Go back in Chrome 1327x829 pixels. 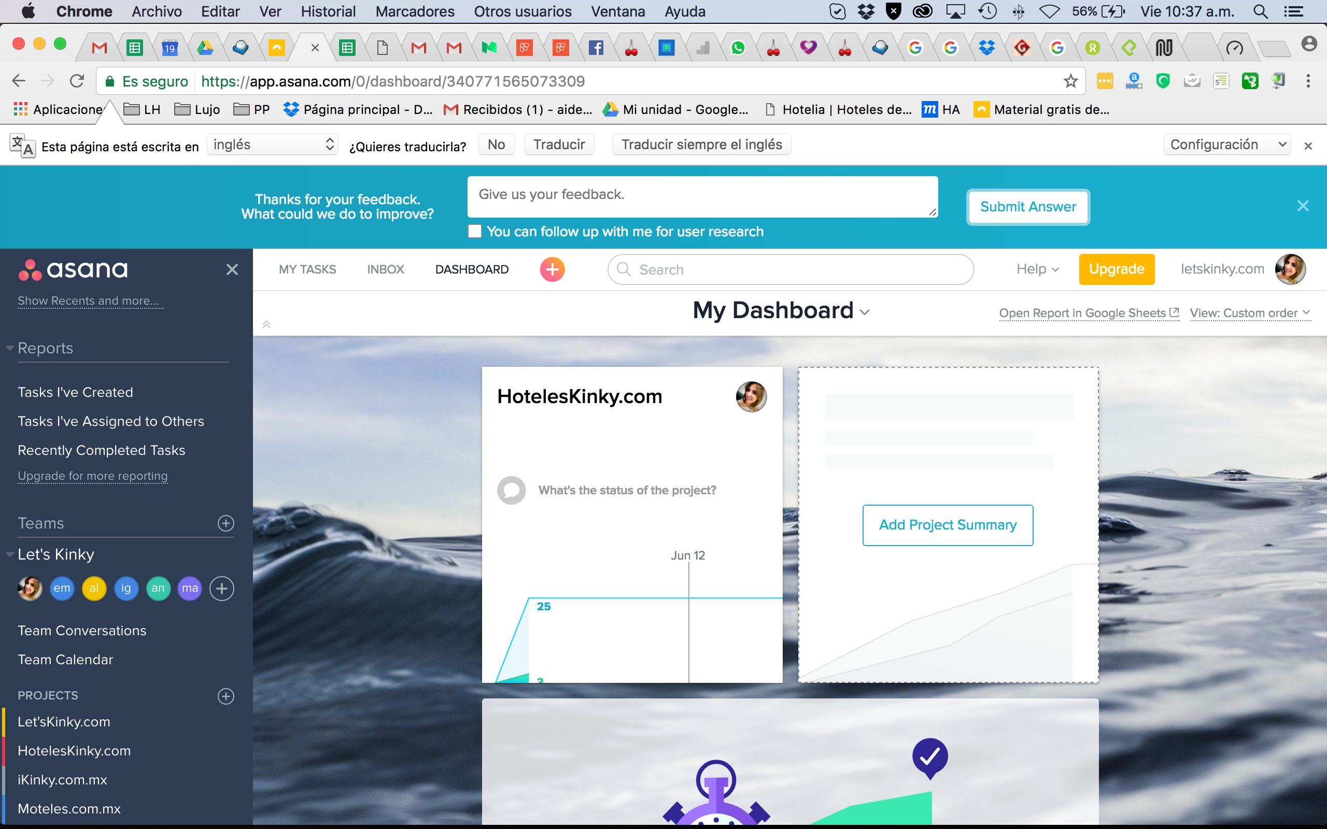click(19, 81)
